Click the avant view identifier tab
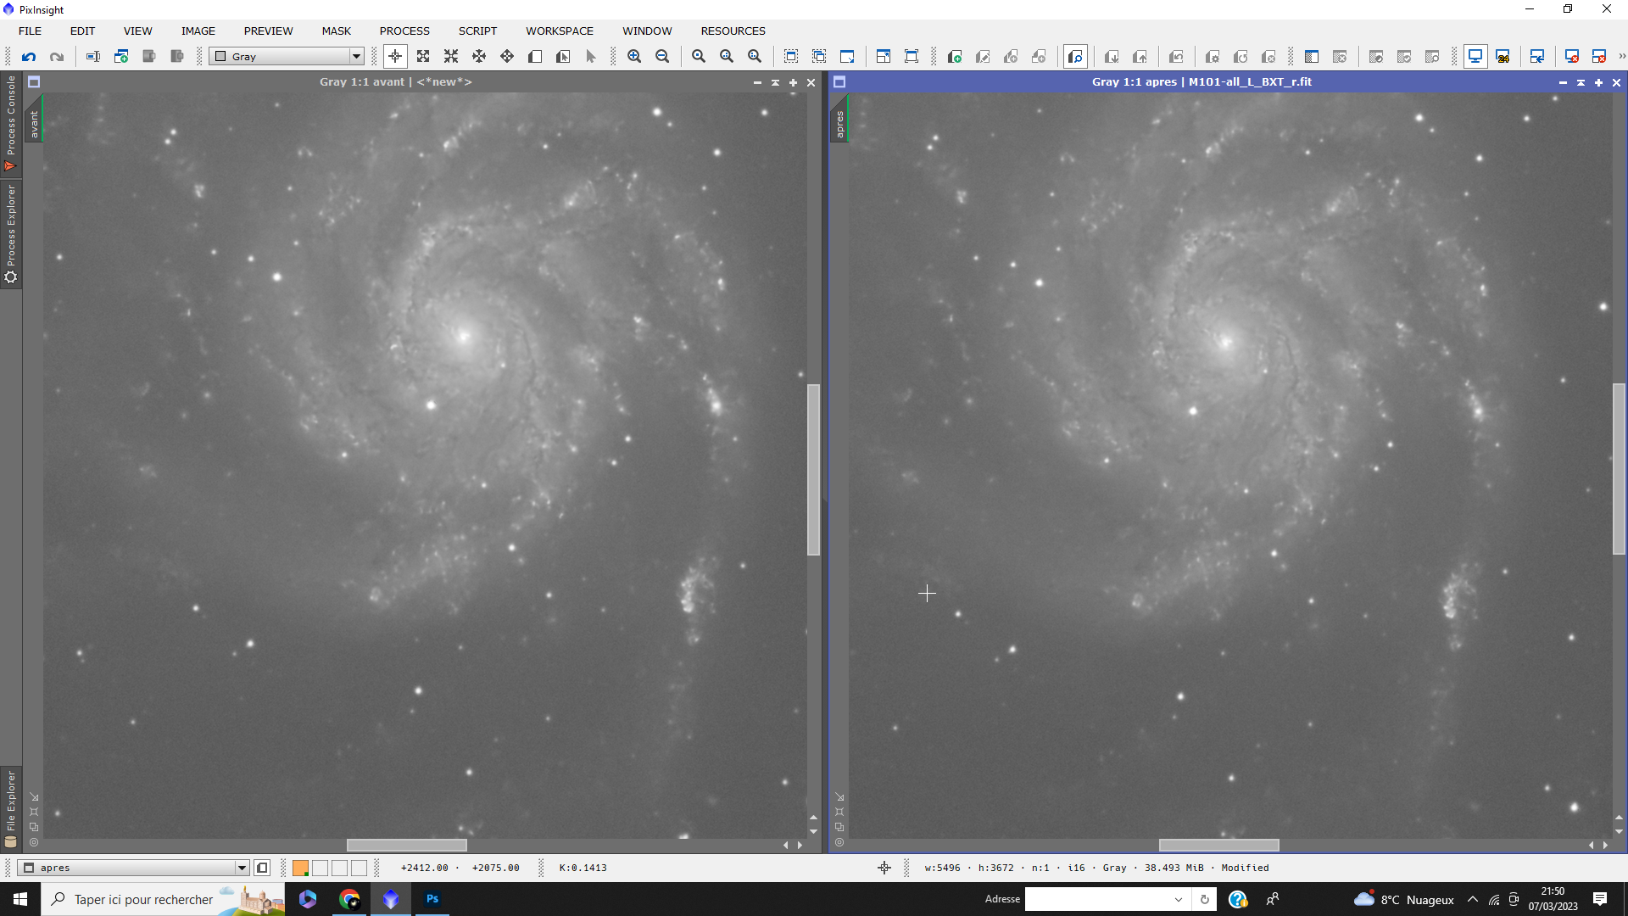 [x=34, y=123]
